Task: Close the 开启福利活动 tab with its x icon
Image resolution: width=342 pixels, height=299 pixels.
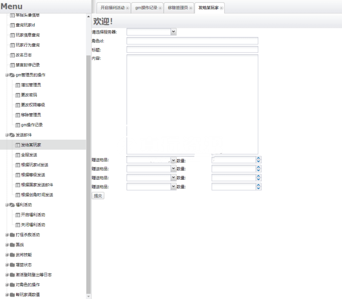Action: 127,8
